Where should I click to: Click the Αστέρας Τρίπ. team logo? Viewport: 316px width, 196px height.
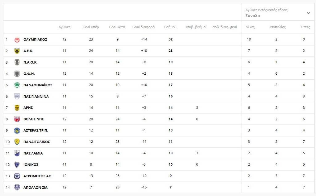point(17,131)
